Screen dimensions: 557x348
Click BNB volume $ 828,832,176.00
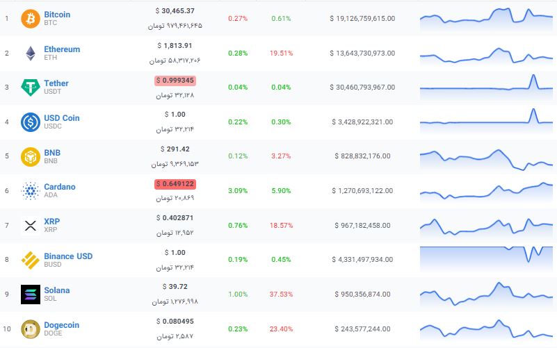(x=362, y=156)
